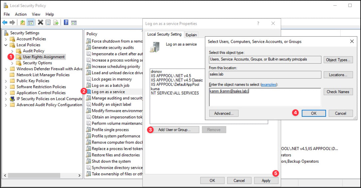Click OK at bottom of Properties dialog
Image resolution: width=361 pixels, height=188 pixels.
tap(212, 181)
